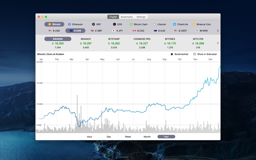Show more currencies with the right chevron

click(218, 31)
